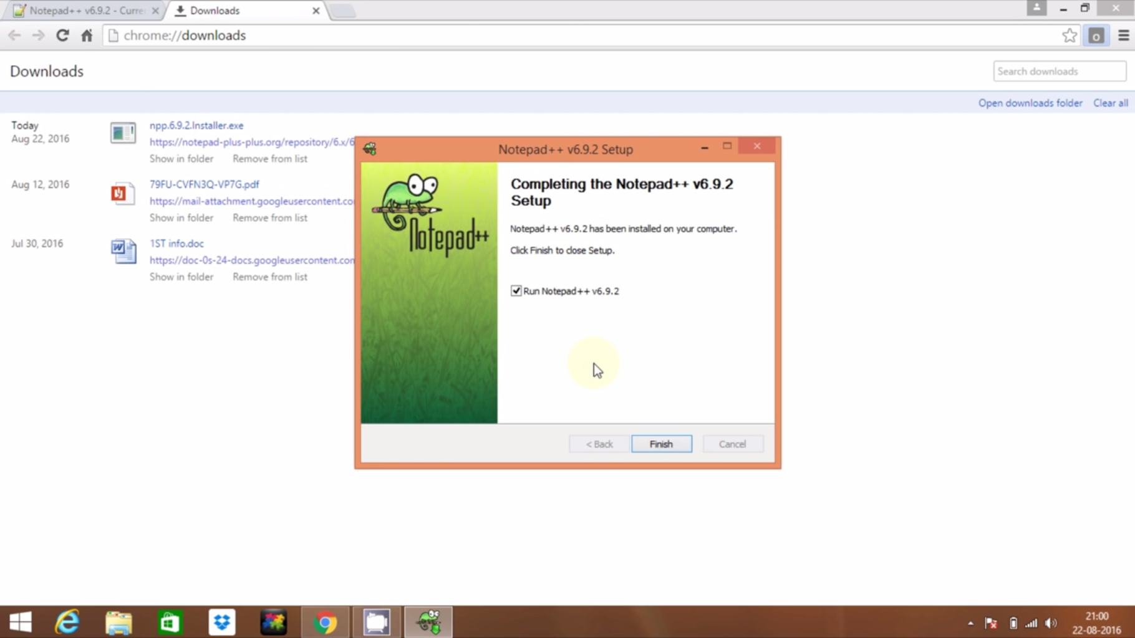This screenshot has height=638, width=1135.
Task: Open the colorful puzzle app on the taskbar
Action: 273,622
